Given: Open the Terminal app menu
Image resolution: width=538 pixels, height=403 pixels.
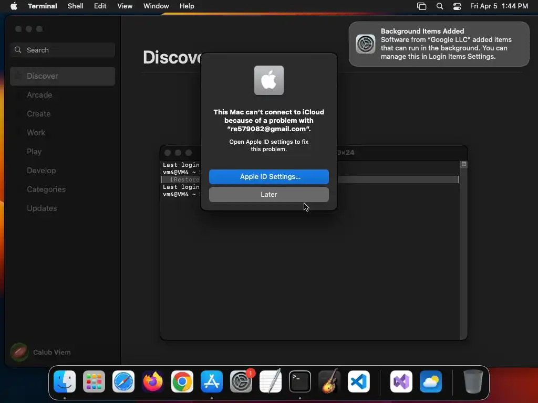Looking at the screenshot, I should (43, 6).
